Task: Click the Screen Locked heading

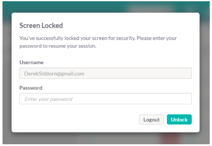Action: pos(41,25)
